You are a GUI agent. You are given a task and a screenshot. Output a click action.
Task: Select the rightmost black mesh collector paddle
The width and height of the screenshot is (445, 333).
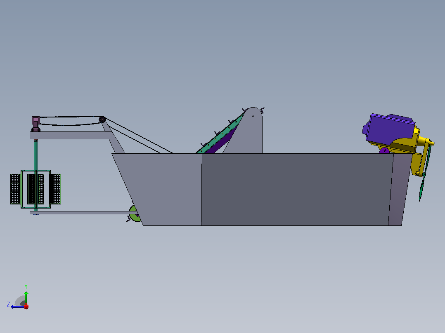pyautogui.click(x=55, y=189)
